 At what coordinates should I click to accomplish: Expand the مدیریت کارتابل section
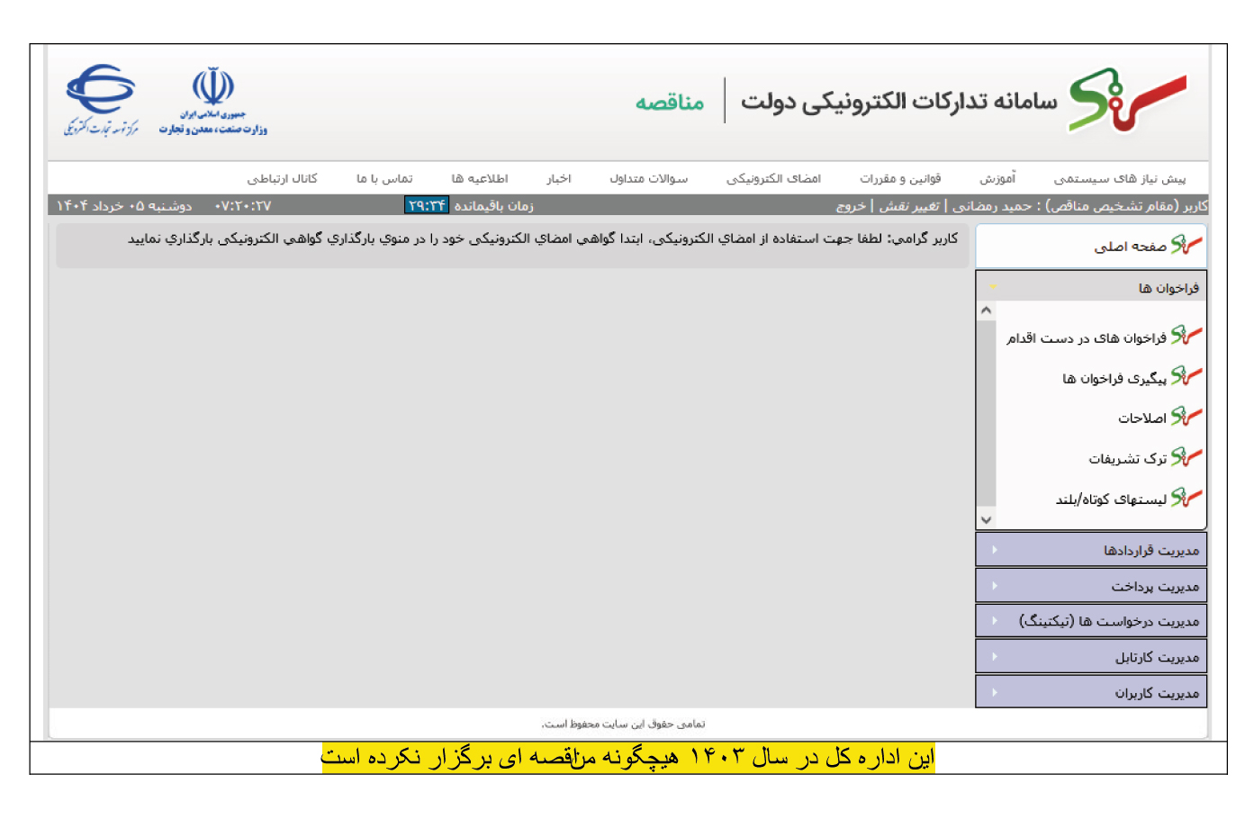(1091, 656)
